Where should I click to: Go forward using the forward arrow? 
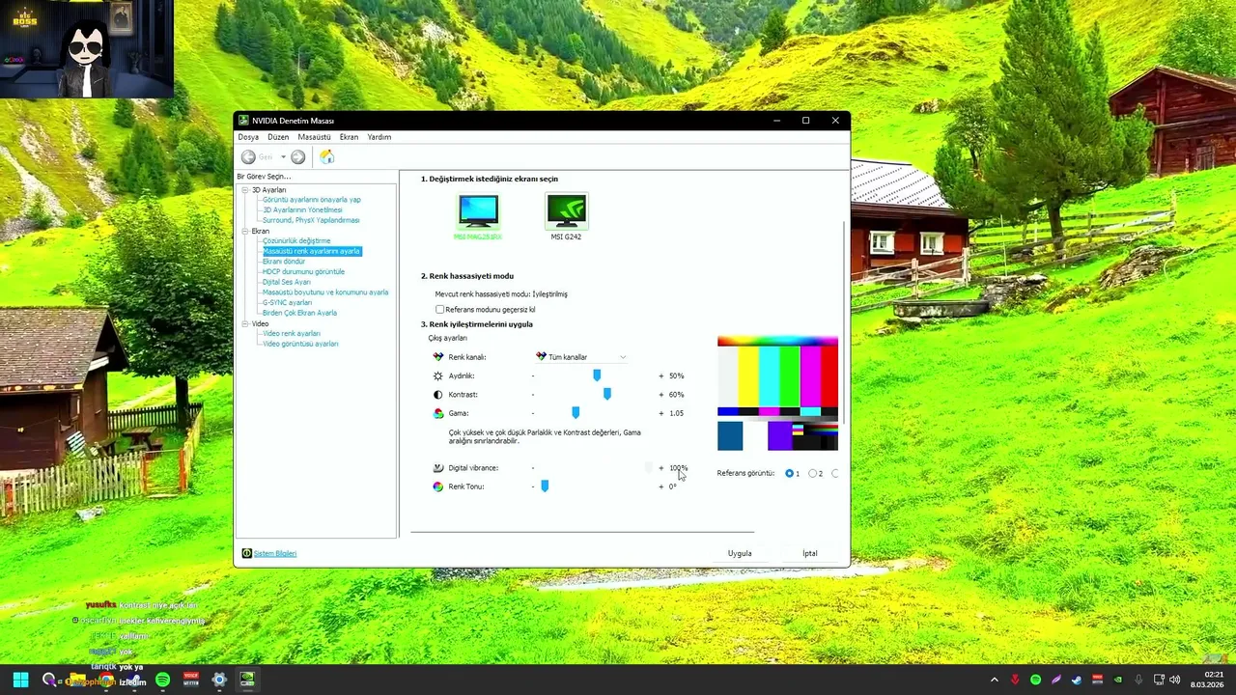[x=298, y=156]
